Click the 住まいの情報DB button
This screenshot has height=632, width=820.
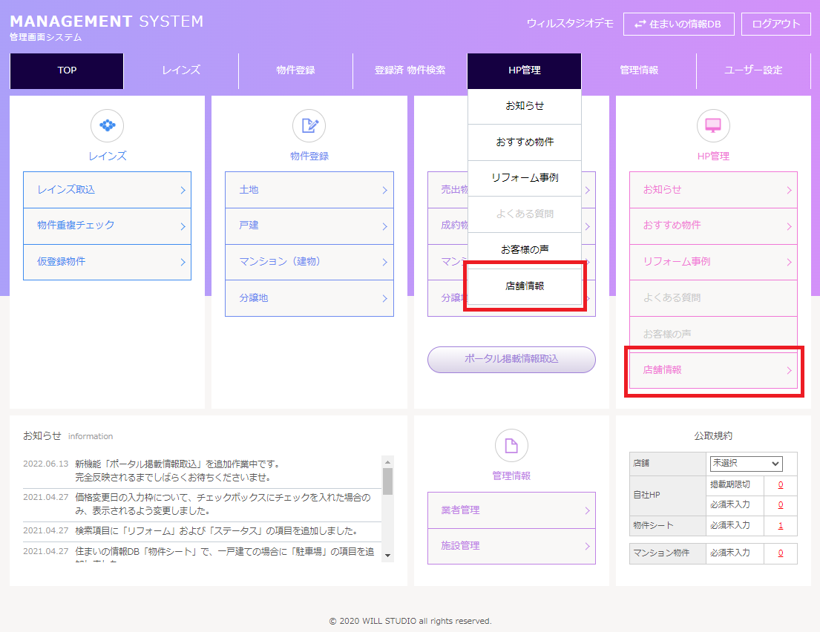click(x=678, y=24)
